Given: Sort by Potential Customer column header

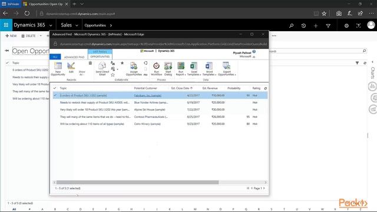Looking at the screenshot, I should [145, 88].
